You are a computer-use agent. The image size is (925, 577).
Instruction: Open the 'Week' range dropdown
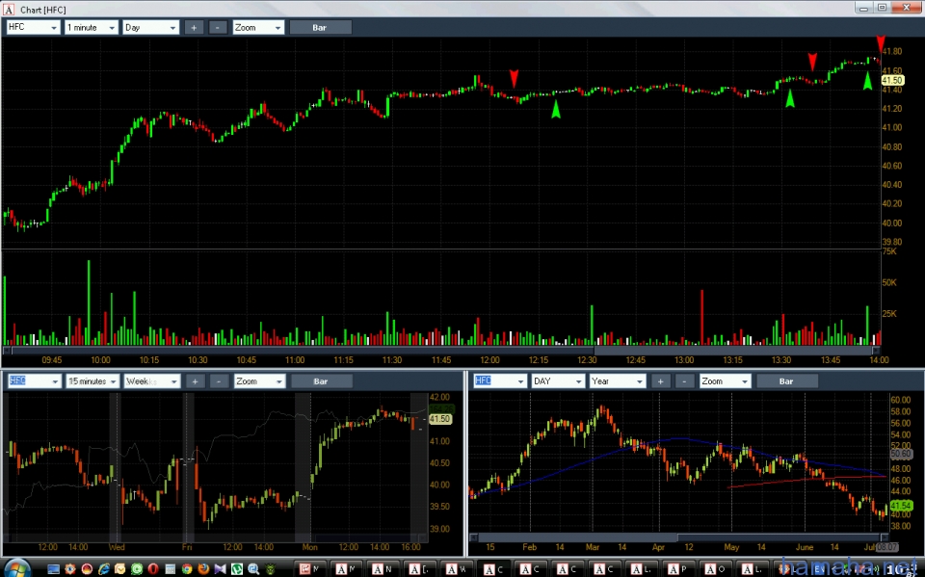152,381
